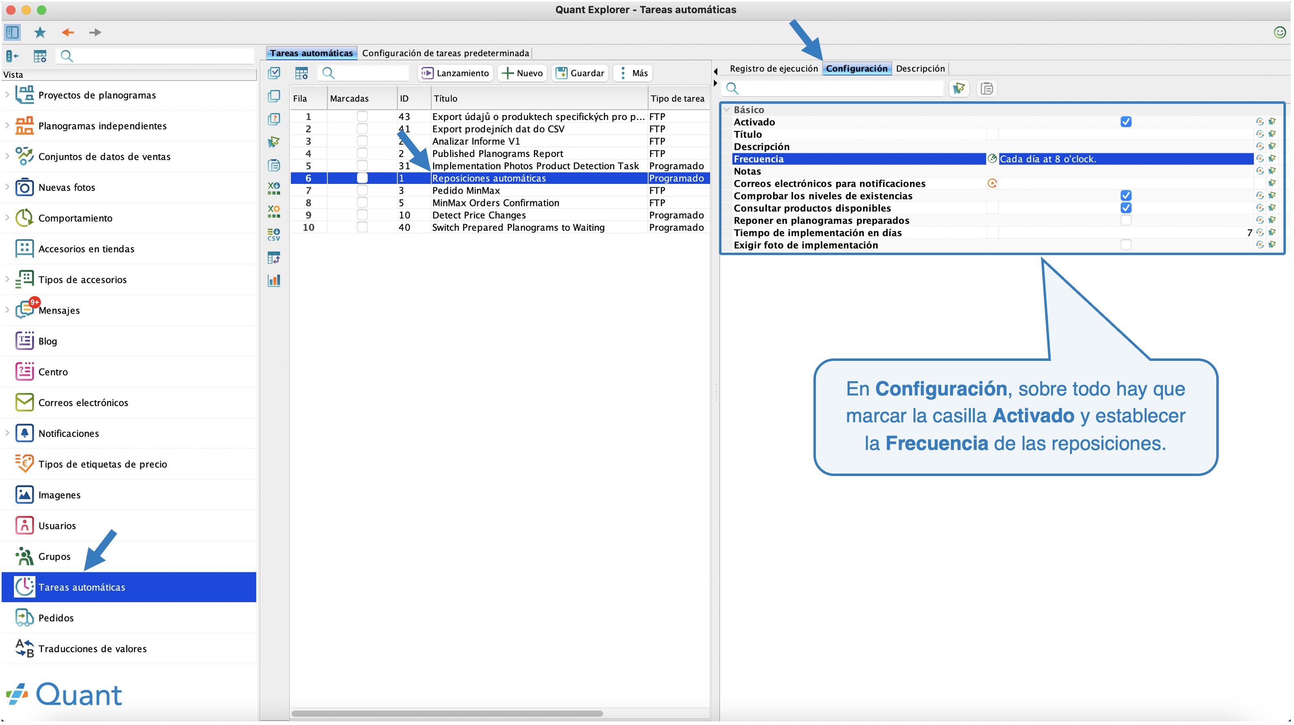The width and height of the screenshot is (1294, 725).
Task: Mark the Reposiciones automáticas row checkbox
Action: pos(362,178)
